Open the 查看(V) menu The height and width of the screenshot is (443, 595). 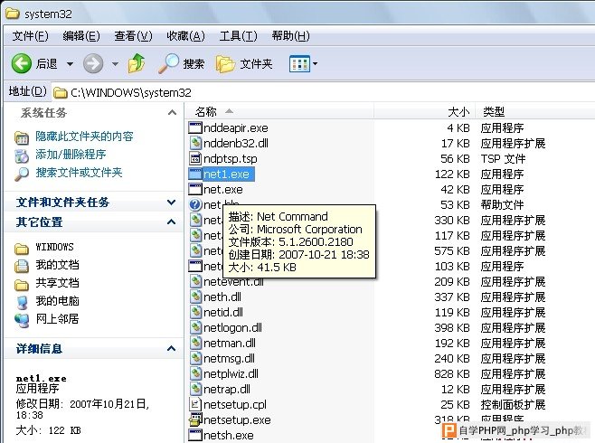click(x=133, y=36)
